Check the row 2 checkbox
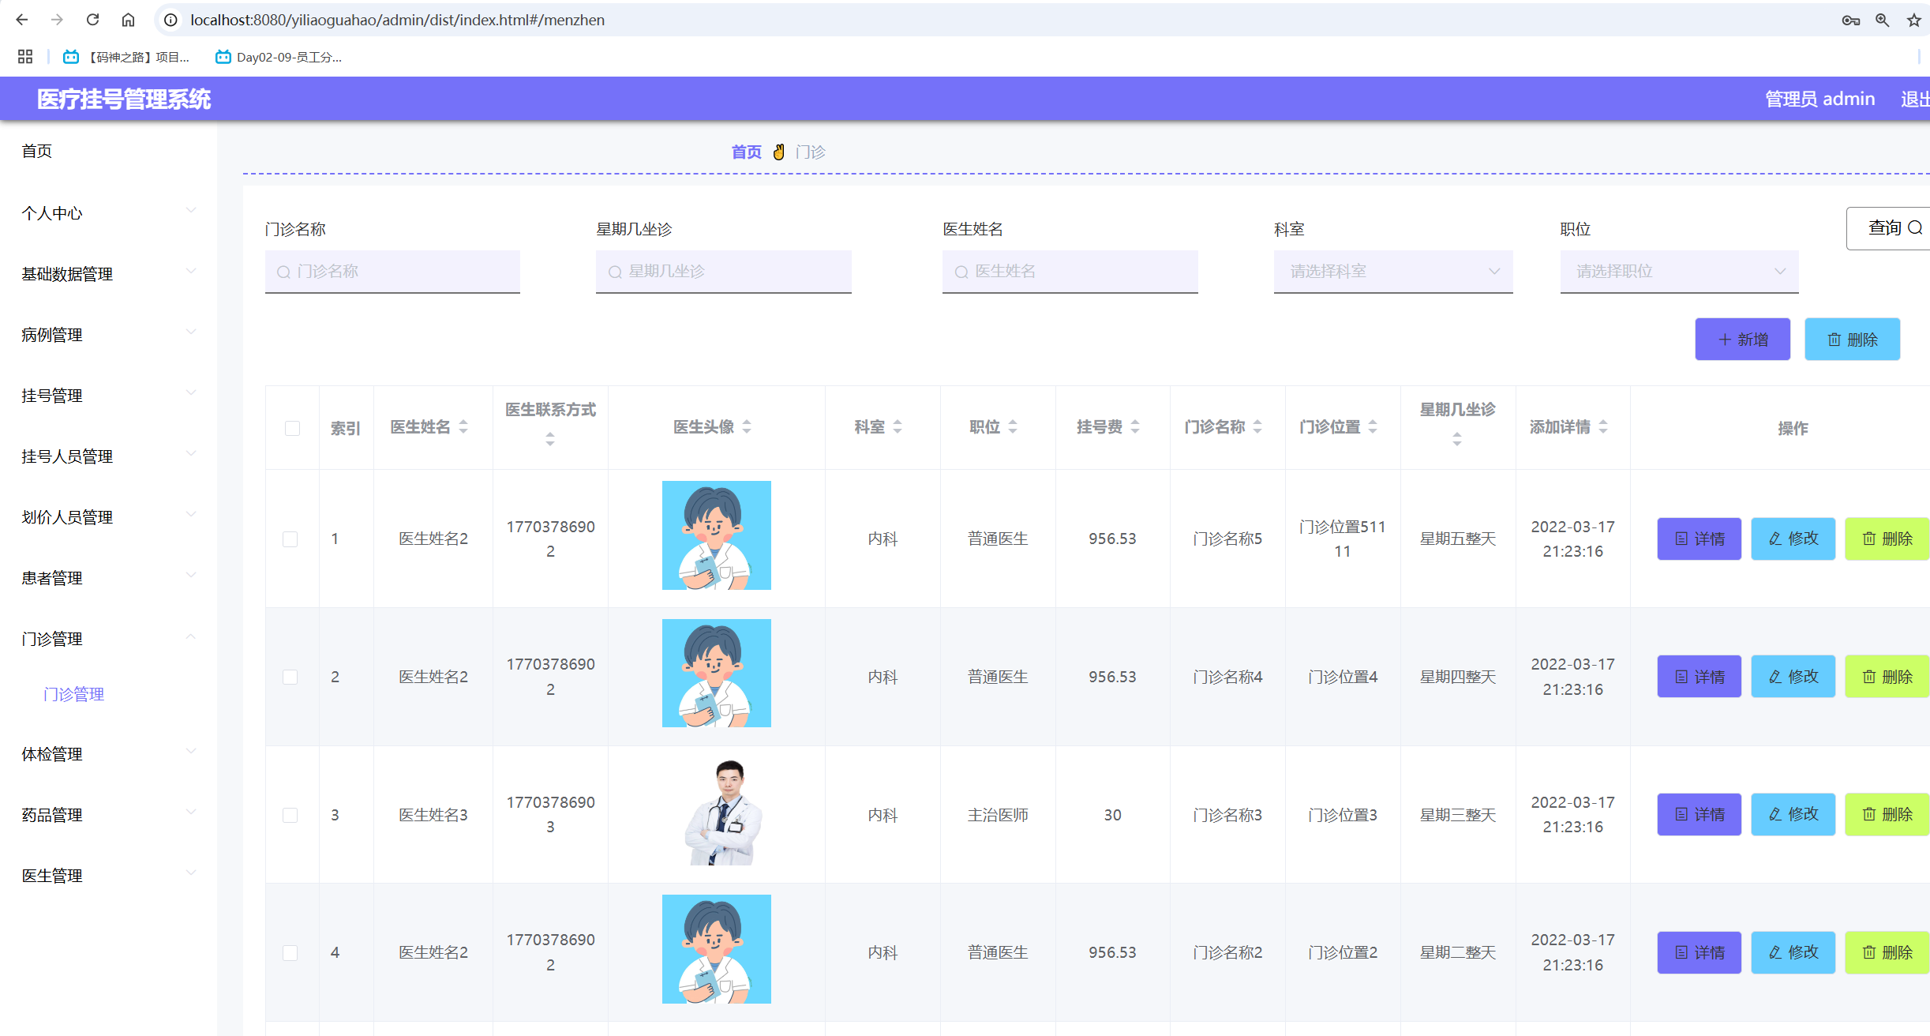Image resolution: width=1930 pixels, height=1036 pixels. pyautogui.click(x=290, y=678)
